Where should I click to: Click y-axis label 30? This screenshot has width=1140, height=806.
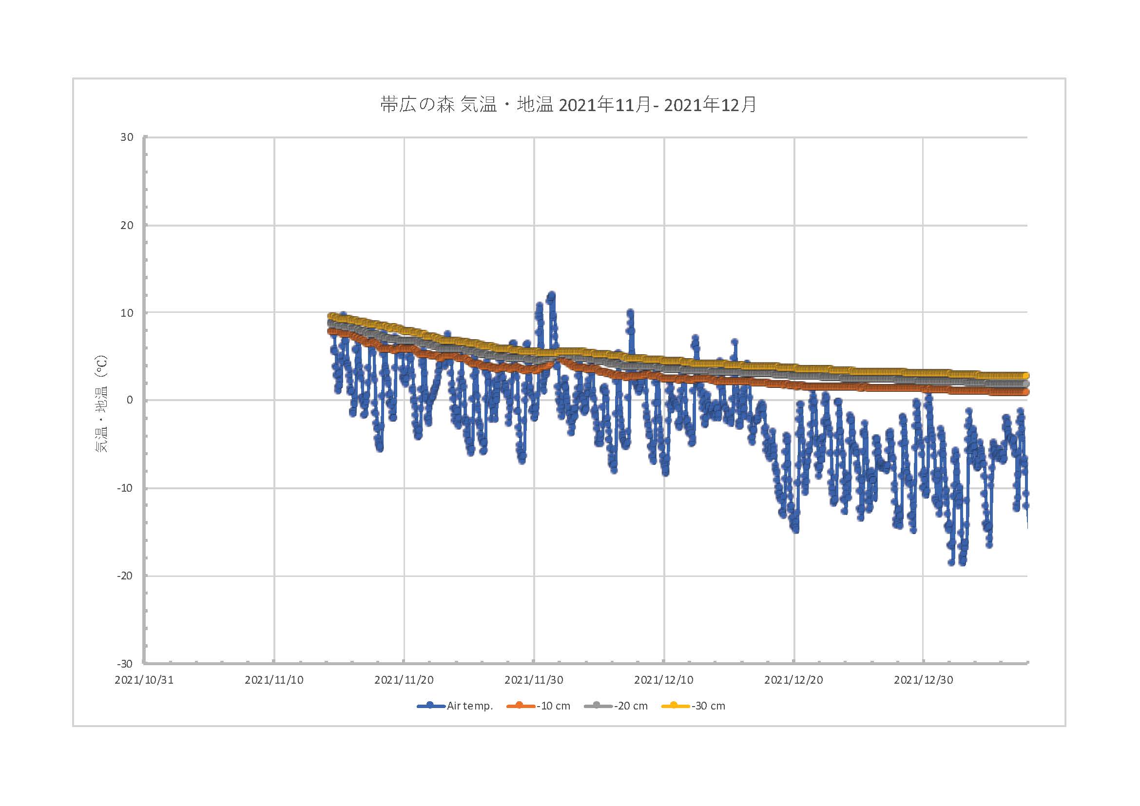click(x=127, y=137)
